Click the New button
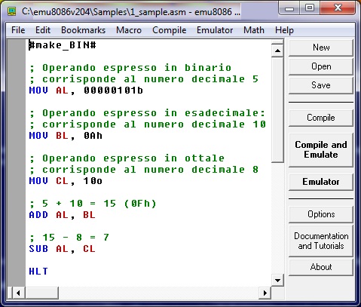The height and width of the screenshot is (307, 361). pos(321,48)
